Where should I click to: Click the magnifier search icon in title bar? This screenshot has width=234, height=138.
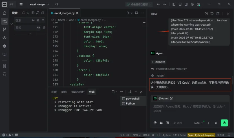click(57, 4)
